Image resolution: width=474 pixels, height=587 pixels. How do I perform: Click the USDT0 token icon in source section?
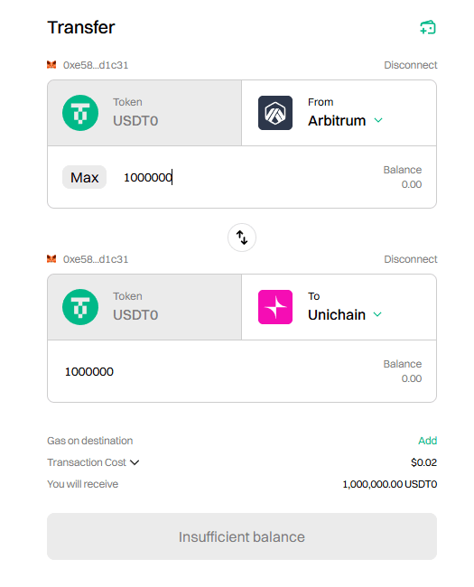(x=80, y=113)
